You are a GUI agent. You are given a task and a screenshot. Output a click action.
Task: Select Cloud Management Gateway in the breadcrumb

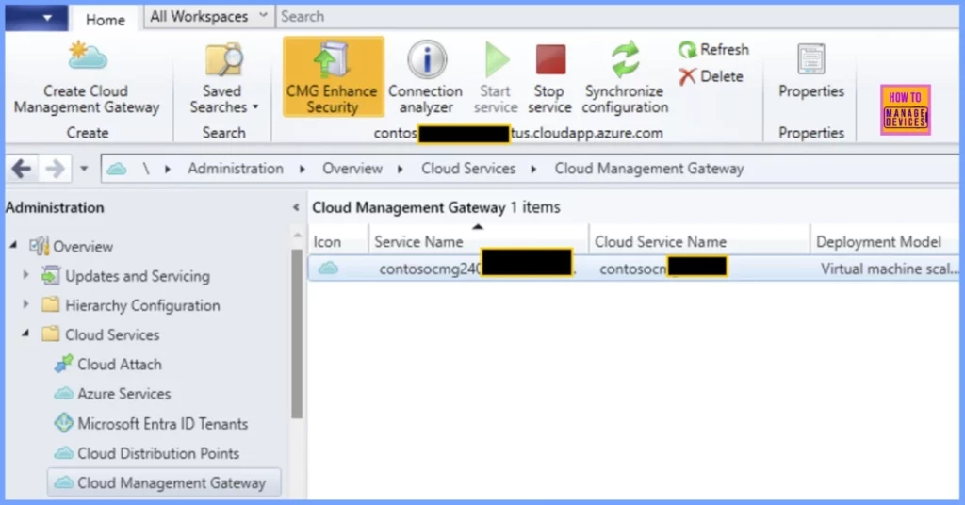click(649, 169)
